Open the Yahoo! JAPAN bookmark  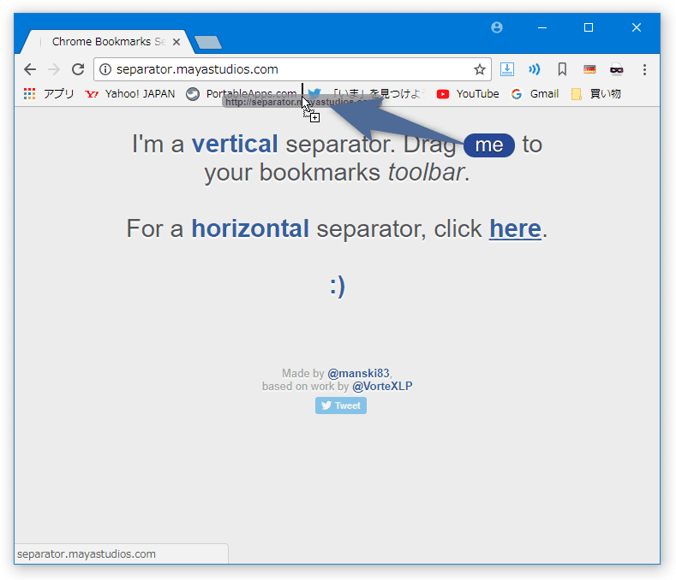click(x=130, y=94)
